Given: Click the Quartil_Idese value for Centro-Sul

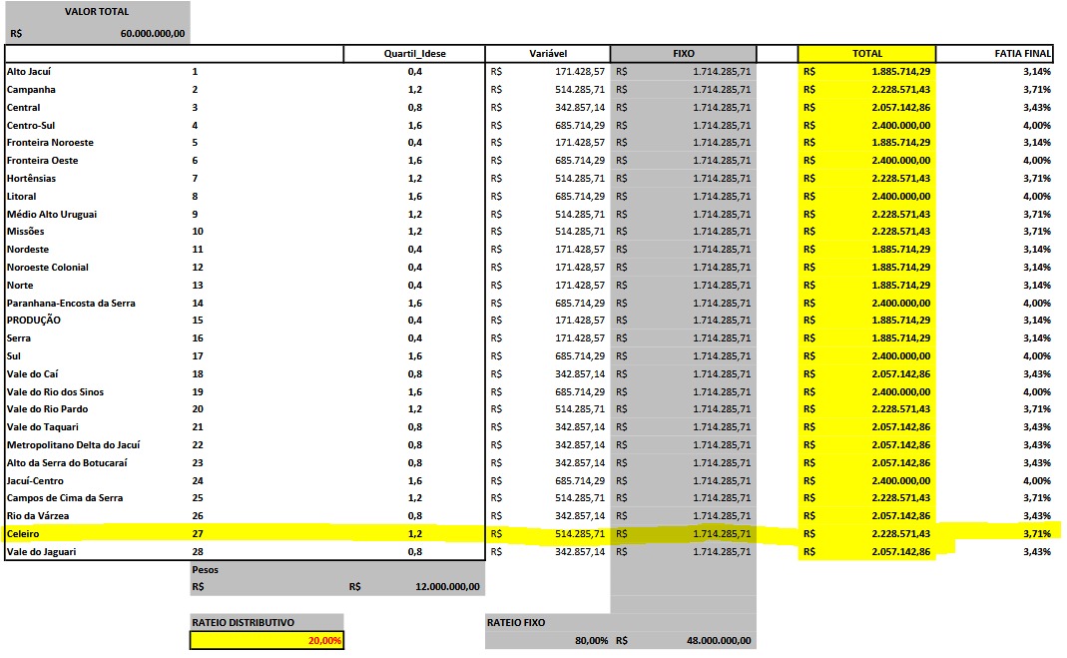Looking at the screenshot, I should [x=415, y=125].
